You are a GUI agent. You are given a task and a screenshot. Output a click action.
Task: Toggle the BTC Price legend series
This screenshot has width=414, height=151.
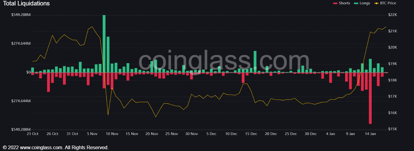point(385,3)
